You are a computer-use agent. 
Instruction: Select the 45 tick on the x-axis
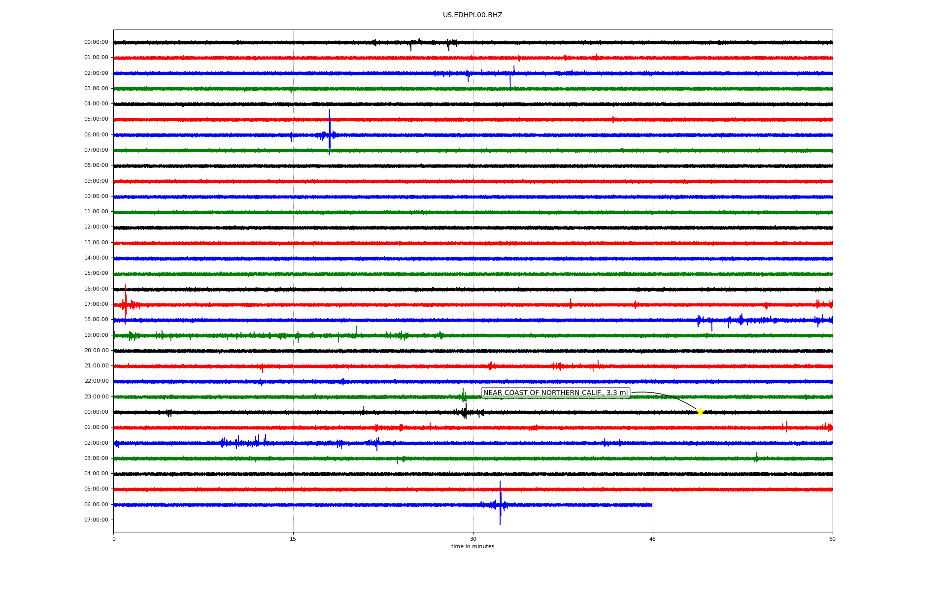[653, 539]
